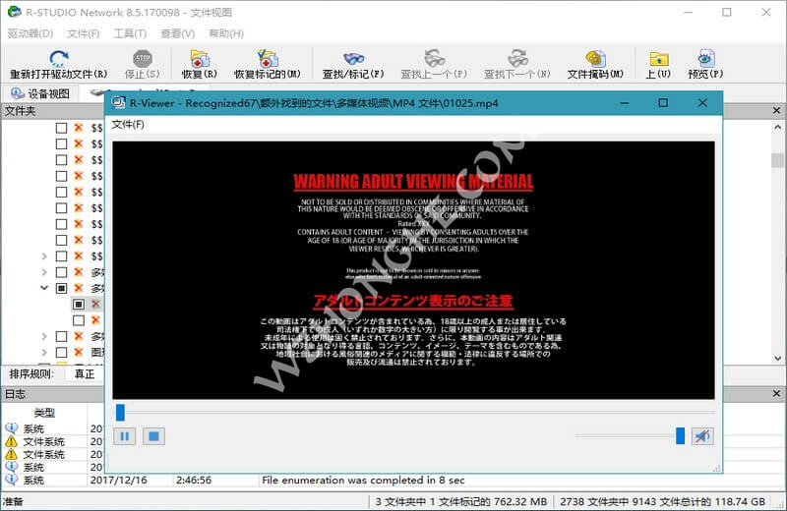Viewport: 787px width, 511px height.
Task: Click the 文件掩码 toolbar icon
Action: click(x=595, y=59)
